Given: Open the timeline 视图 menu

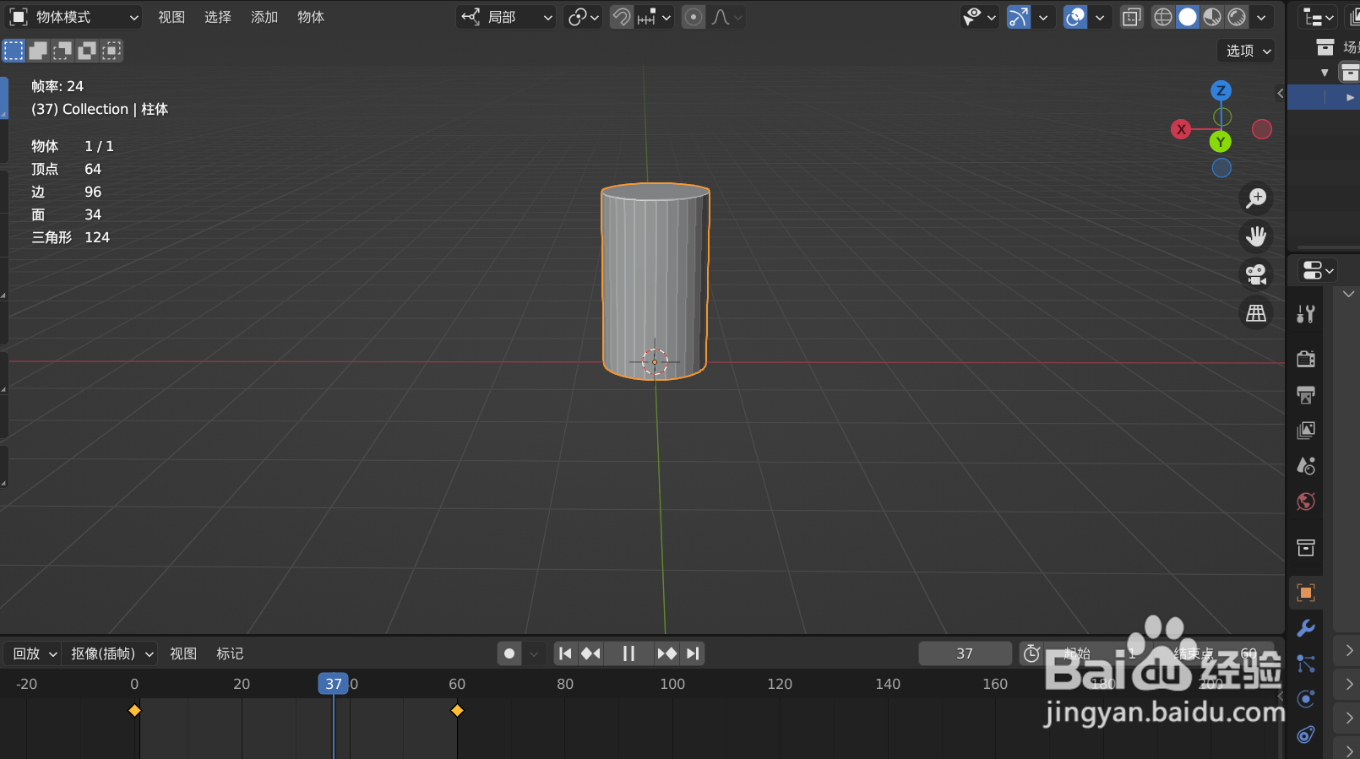Looking at the screenshot, I should click(x=183, y=653).
